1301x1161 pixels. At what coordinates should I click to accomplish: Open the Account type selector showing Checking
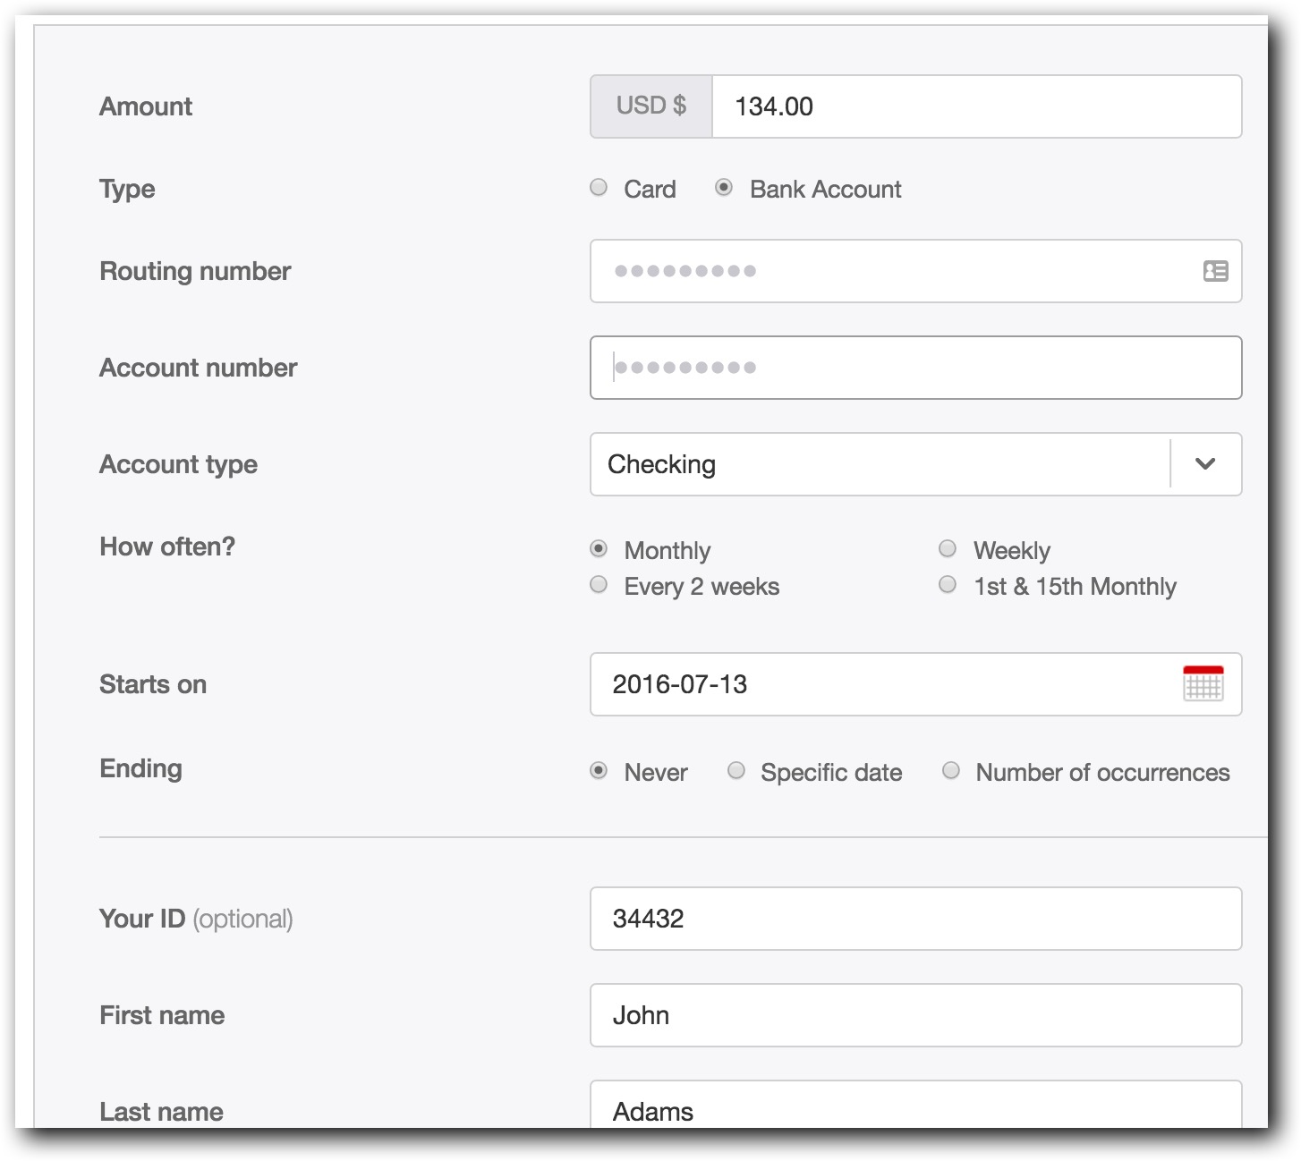tap(895, 464)
